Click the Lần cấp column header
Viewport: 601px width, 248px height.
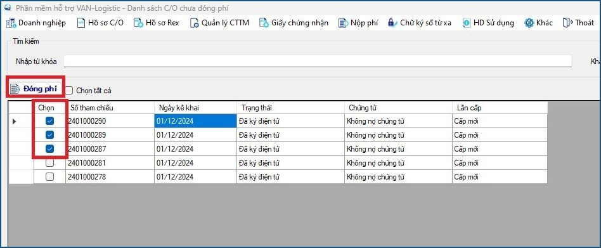(500, 108)
